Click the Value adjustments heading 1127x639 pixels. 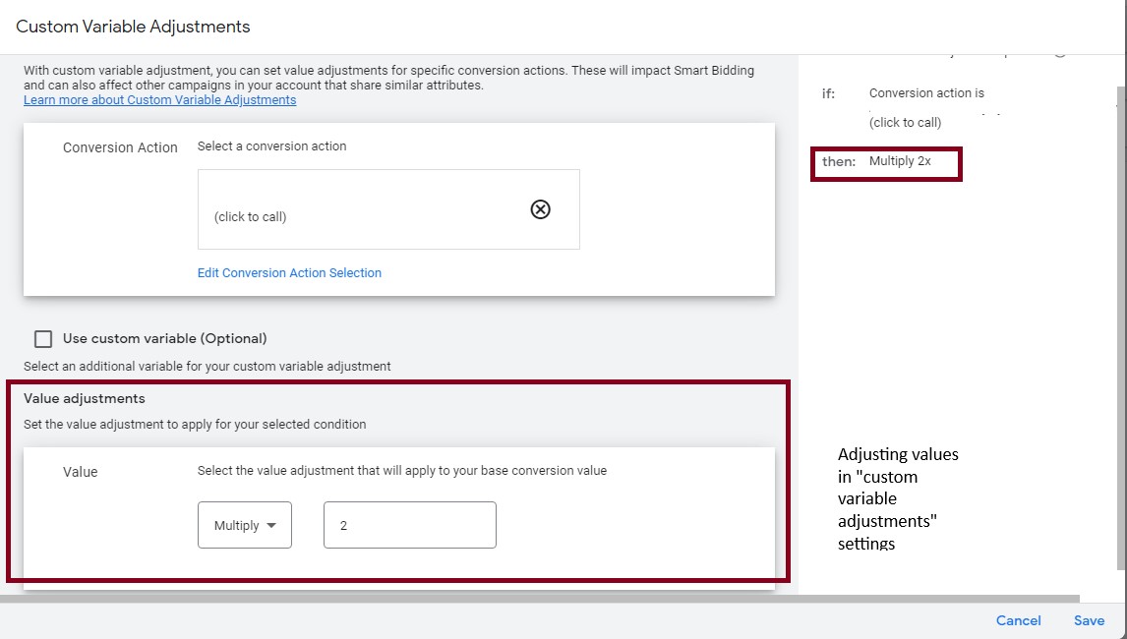point(85,398)
